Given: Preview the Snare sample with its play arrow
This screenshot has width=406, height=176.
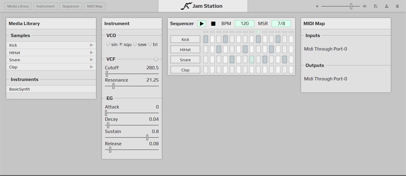Looking at the screenshot, I should (91, 60).
